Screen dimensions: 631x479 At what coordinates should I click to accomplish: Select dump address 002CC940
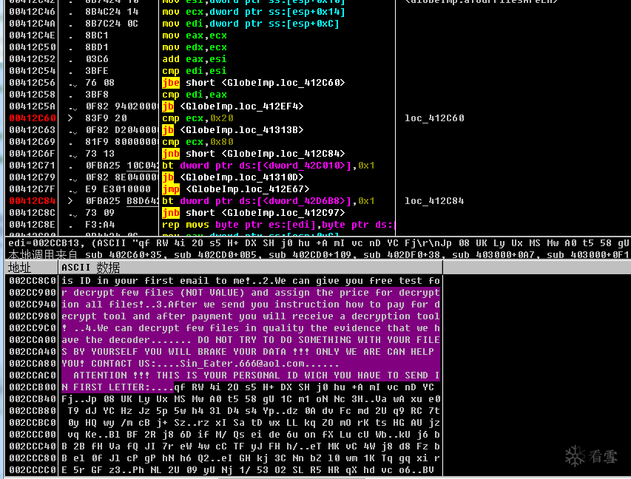[x=33, y=305]
